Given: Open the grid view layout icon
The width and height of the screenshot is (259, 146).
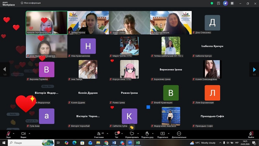Looking at the screenshot, I should [x=232, y=3].
